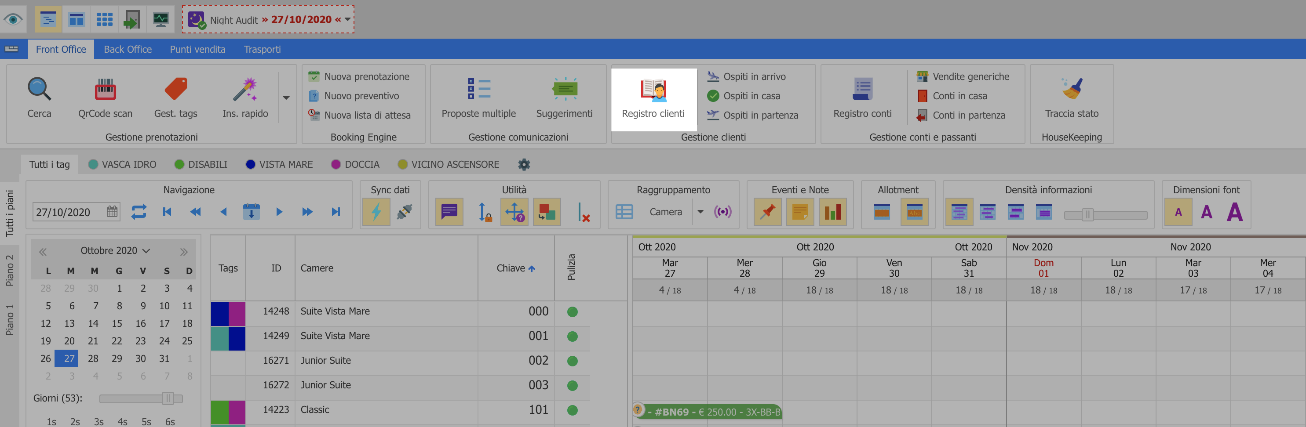Screen dimensions: 1306x427
Task: Go to previous month chevrons
Action: (43, 252)
